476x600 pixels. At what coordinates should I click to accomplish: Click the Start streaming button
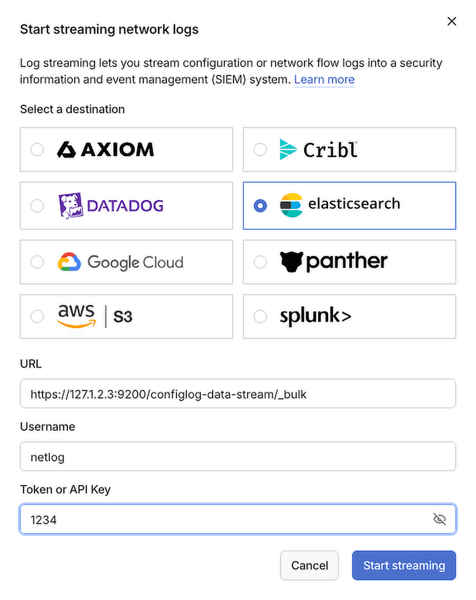pos(404,565)
